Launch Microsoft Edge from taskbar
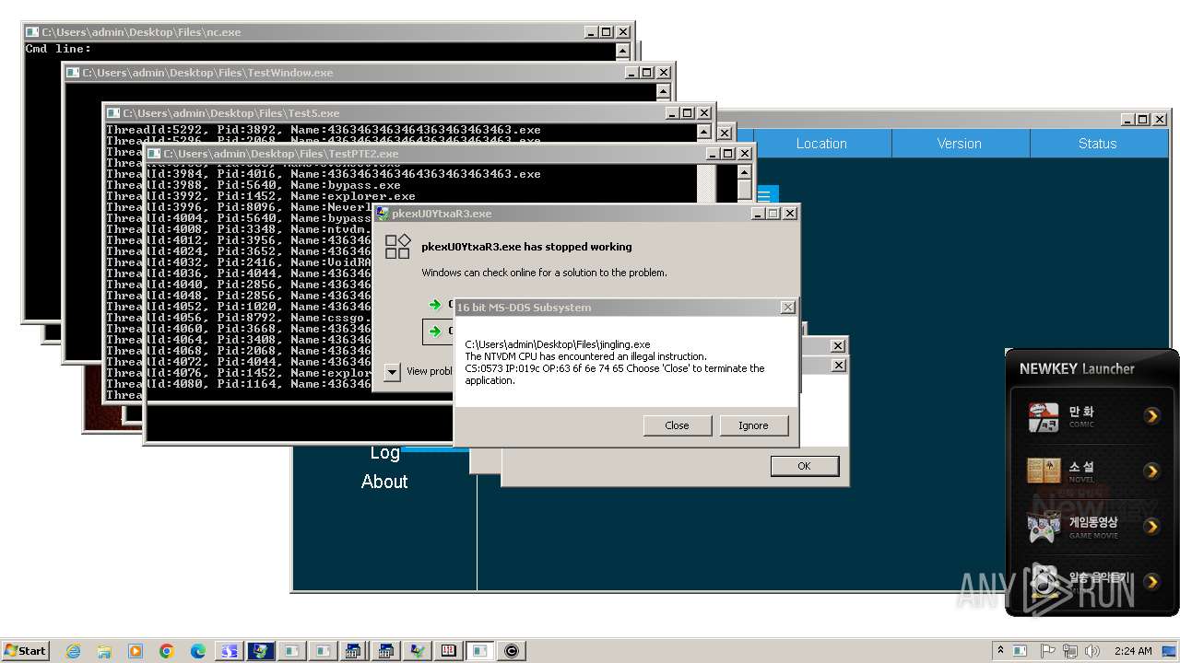1180x663 pixels. (x=198, y=651)
